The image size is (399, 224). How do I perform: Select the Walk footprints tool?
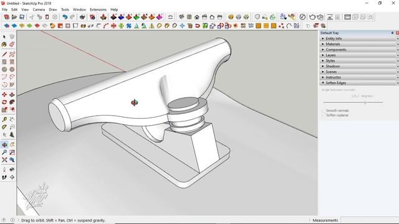point(4,177)
